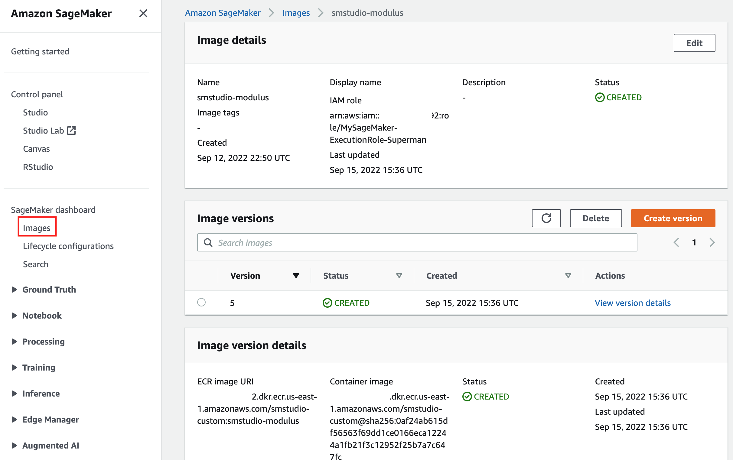The height and width of the screenshot is (460, 733).
Task: Follow Amazon SageMaker breadcrumb link
Action: 223,13
